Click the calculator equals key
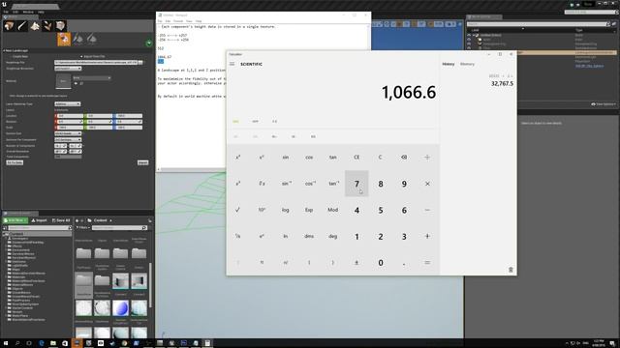This screenshot has width=620, height=348. click(427, 262)
